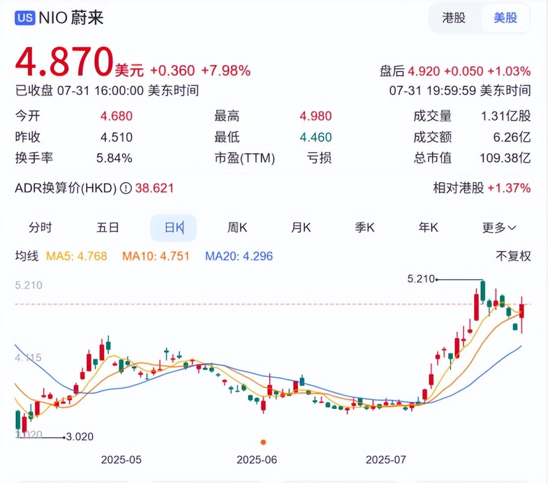548x483 pixels.
Task: Select the 年K chart tab
Action: (428, 228)
